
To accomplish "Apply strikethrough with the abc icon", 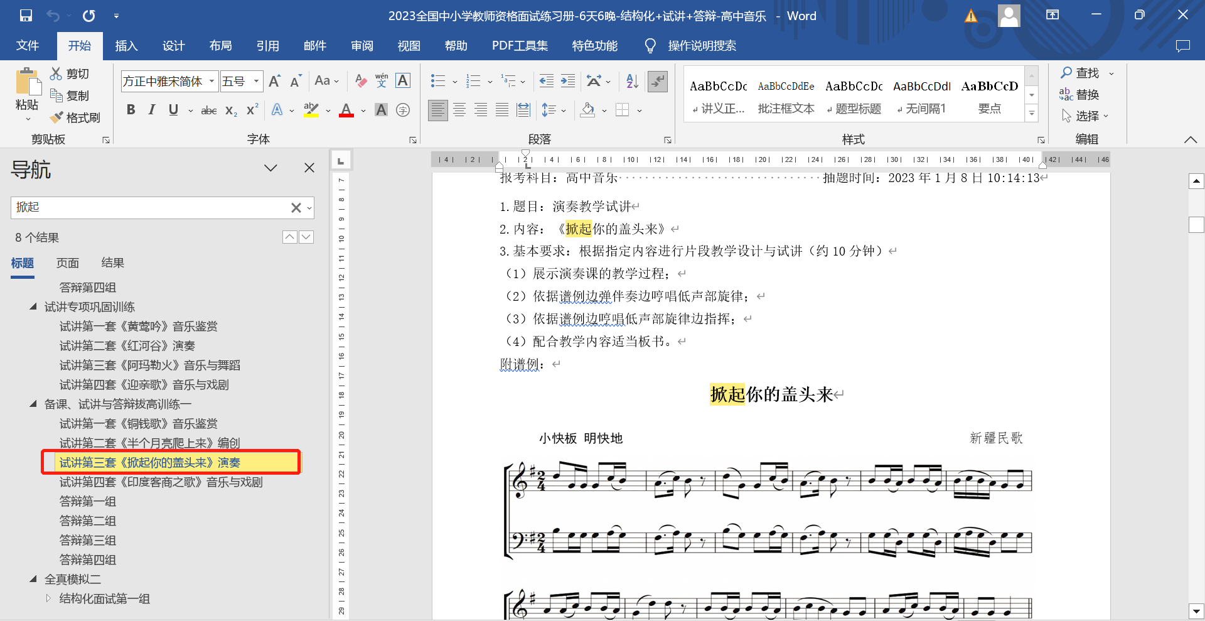I will 208,111.
